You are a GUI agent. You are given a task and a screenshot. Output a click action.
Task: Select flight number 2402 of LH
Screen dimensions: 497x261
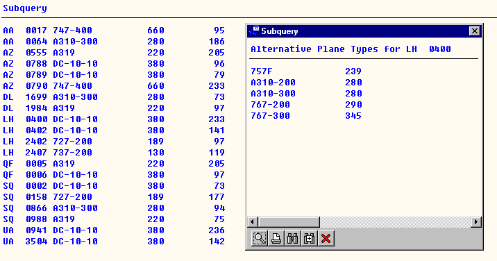pyautogui.click(x=37, y=142)
